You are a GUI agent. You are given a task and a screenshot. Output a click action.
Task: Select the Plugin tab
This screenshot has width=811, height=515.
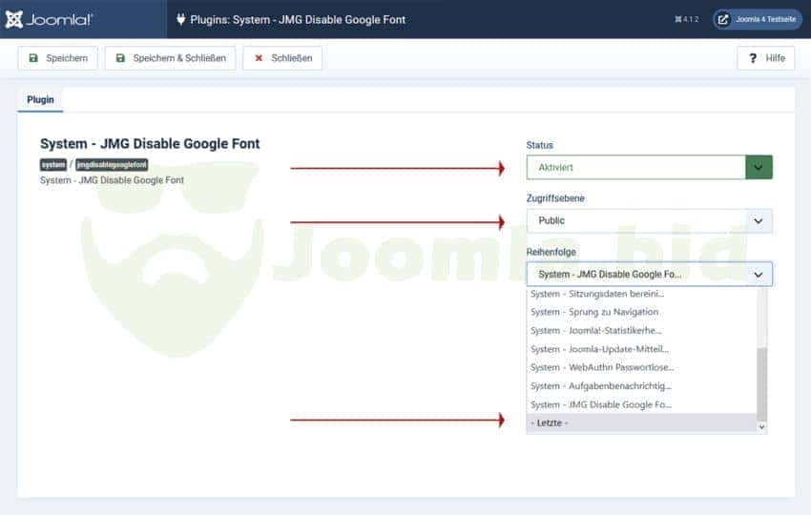(x=40, y=100)
